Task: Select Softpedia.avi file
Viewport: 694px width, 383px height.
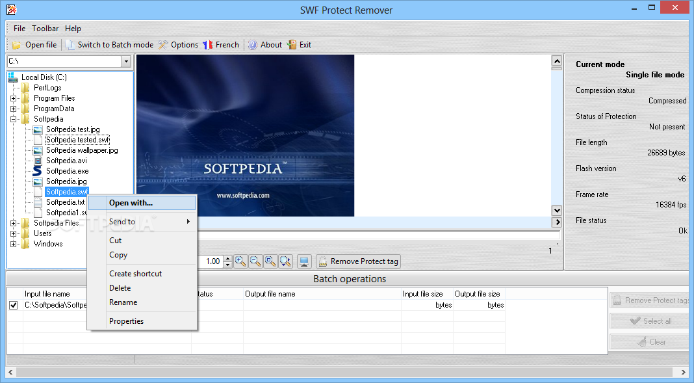Action: point(66,161)
